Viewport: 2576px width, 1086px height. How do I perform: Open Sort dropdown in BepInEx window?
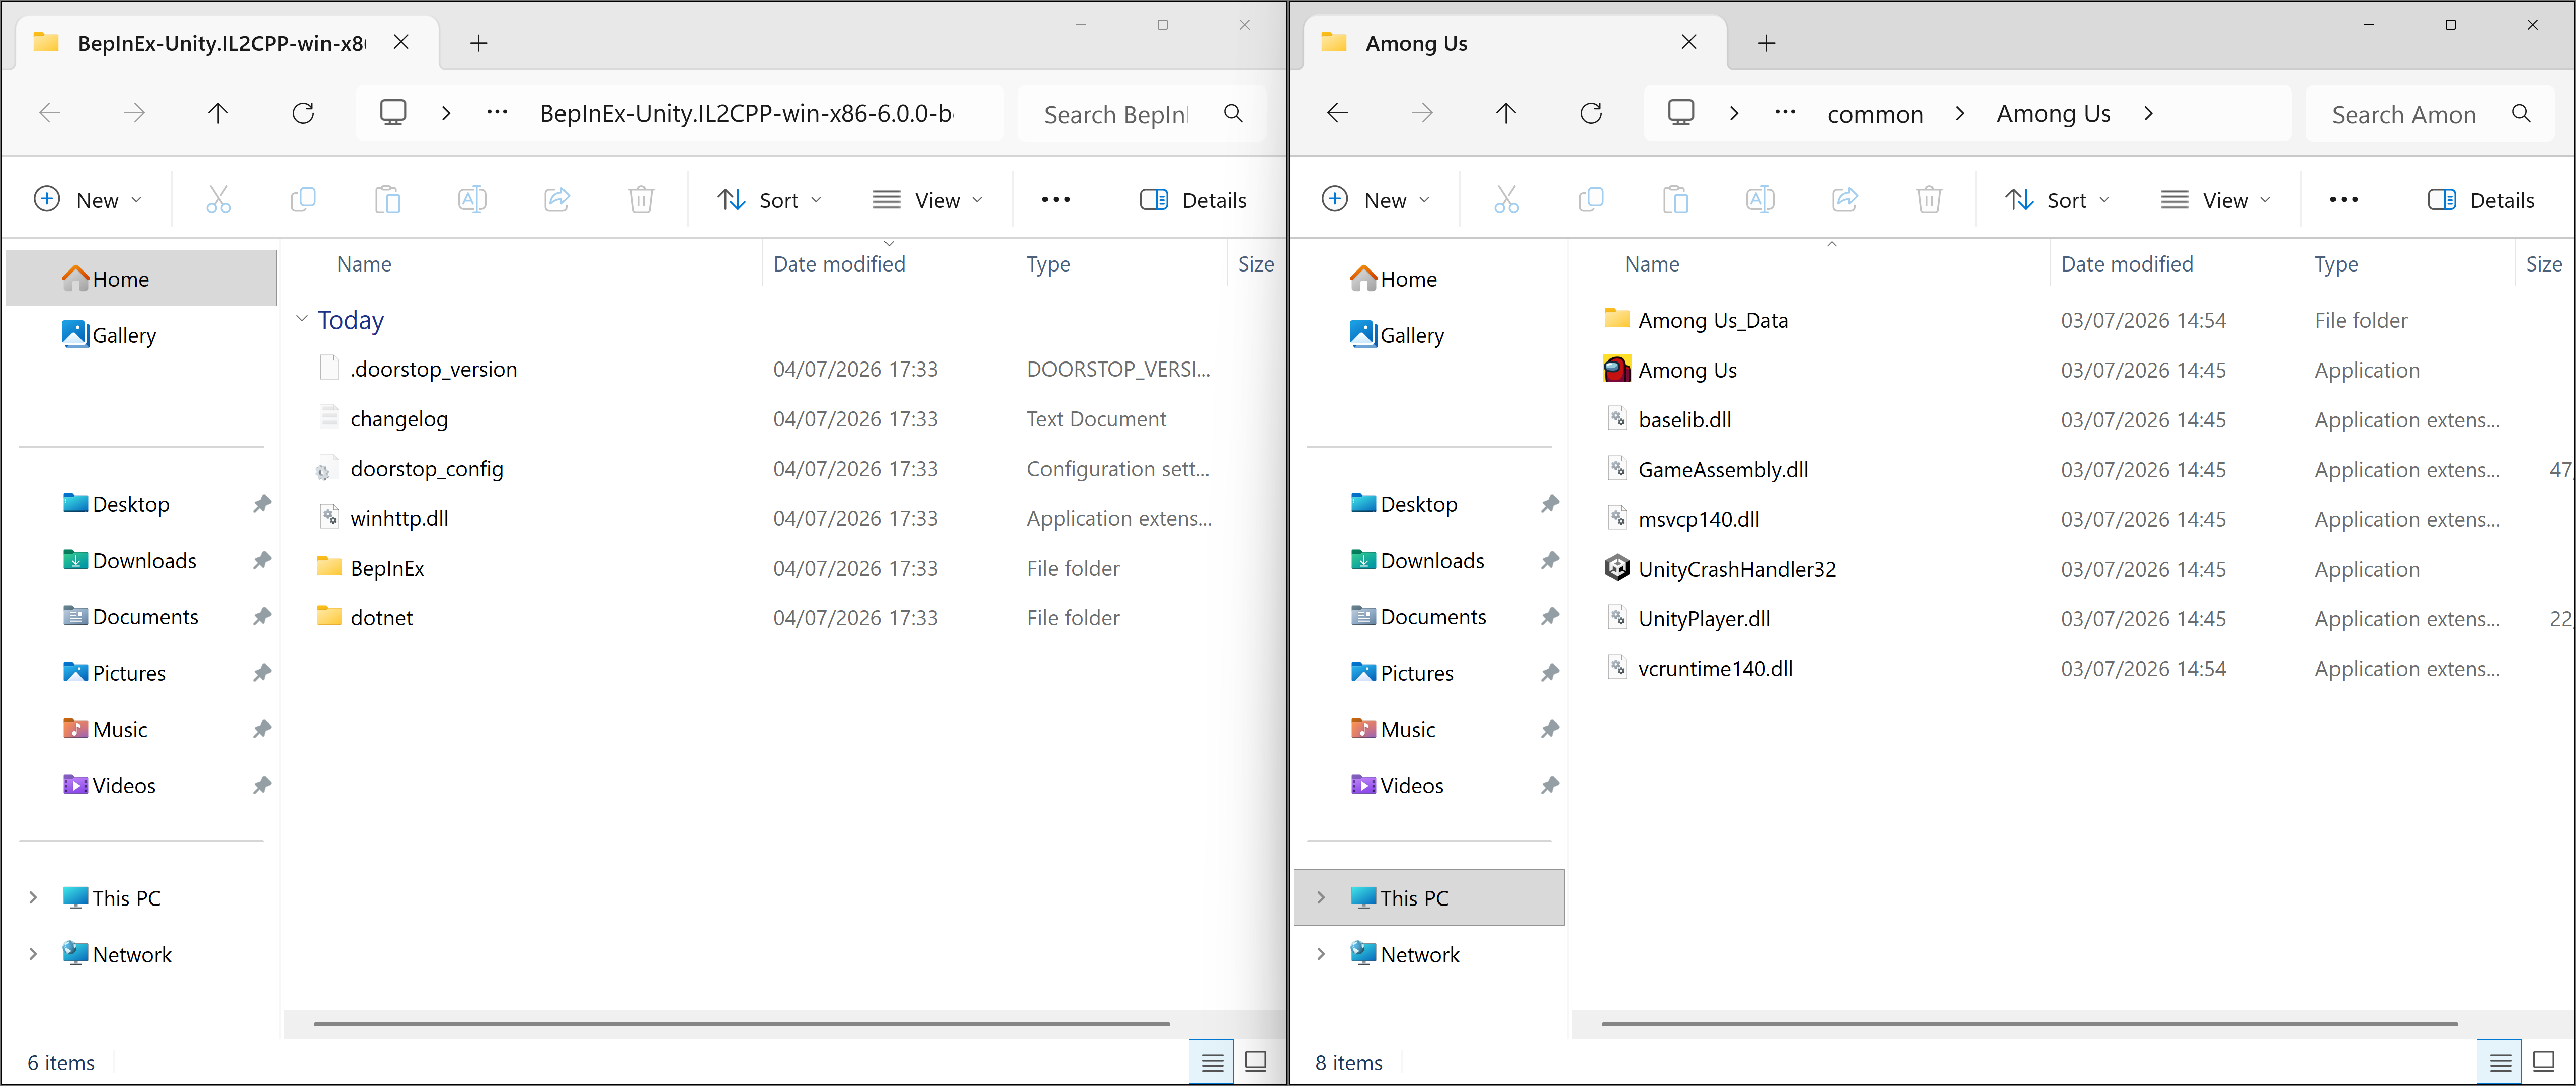coord(770,200)
